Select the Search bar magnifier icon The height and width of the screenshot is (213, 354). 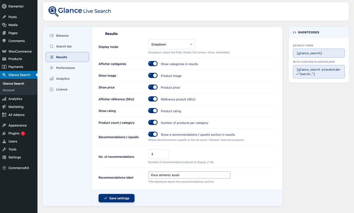click(x=51, y=46)
